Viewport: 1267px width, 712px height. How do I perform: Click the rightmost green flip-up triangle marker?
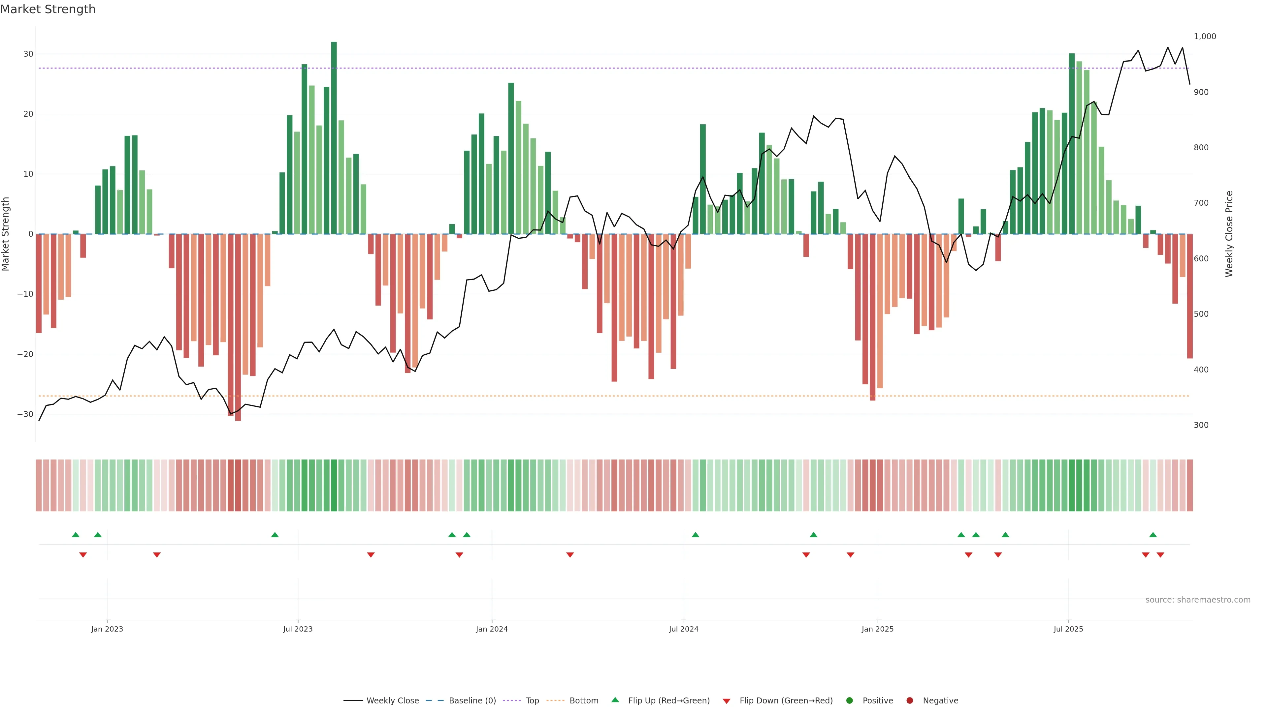click(x=1153, y=535)
